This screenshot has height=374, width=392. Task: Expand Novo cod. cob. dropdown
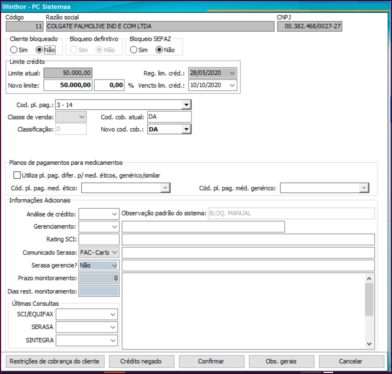(x=186, y=129)
